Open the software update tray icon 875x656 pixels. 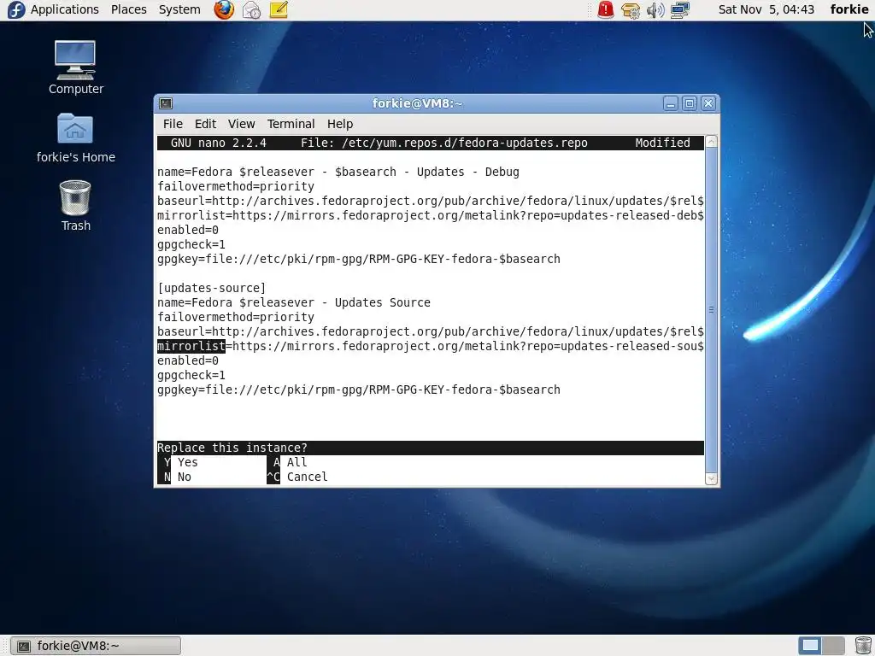click(631, 10)
